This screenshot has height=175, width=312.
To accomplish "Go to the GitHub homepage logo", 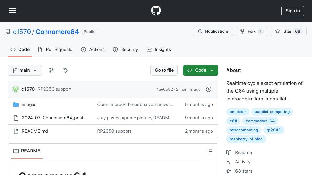I will [156, 10].
